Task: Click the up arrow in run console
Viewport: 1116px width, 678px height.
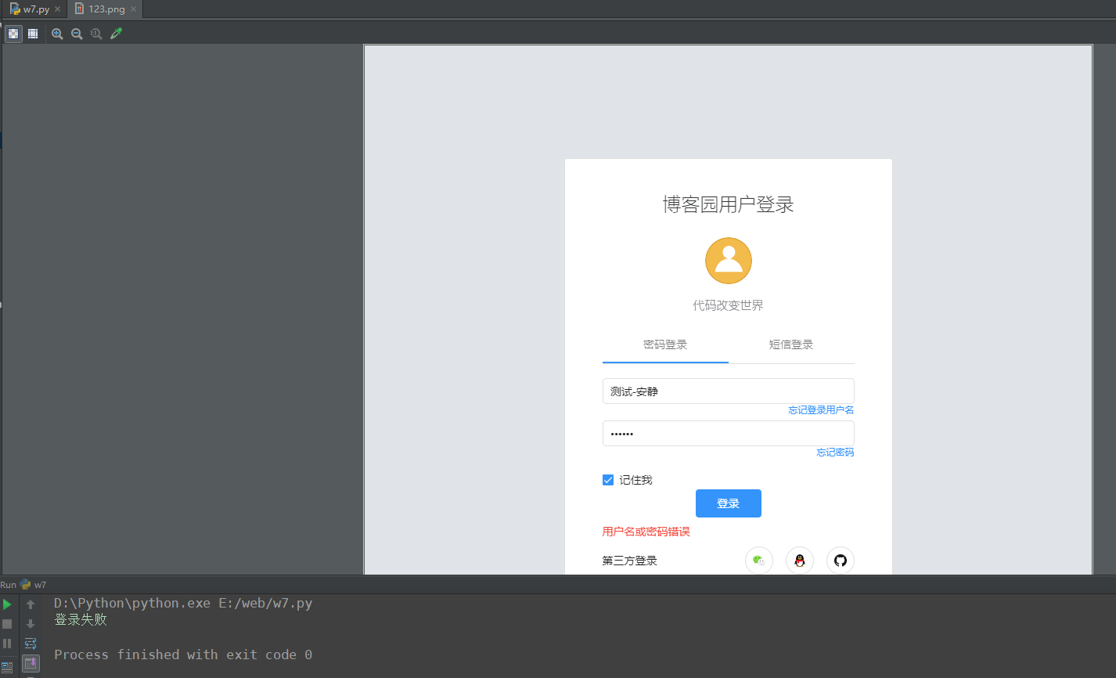Action: pos(30,604)
